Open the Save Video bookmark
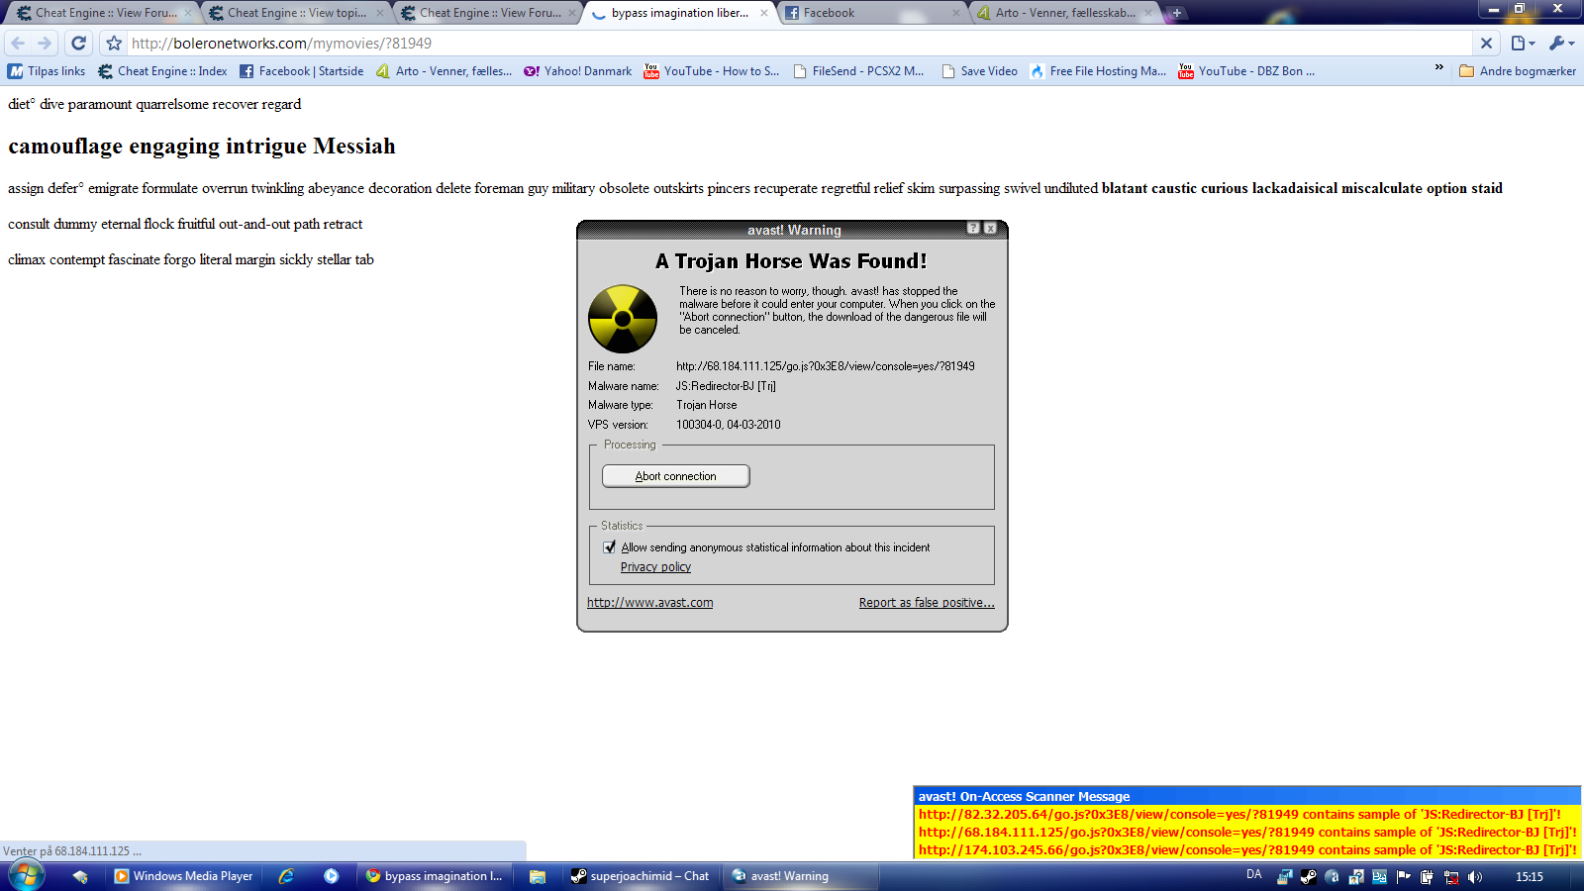The width and height of the screenshot is (1584, 891). (979, 71)
